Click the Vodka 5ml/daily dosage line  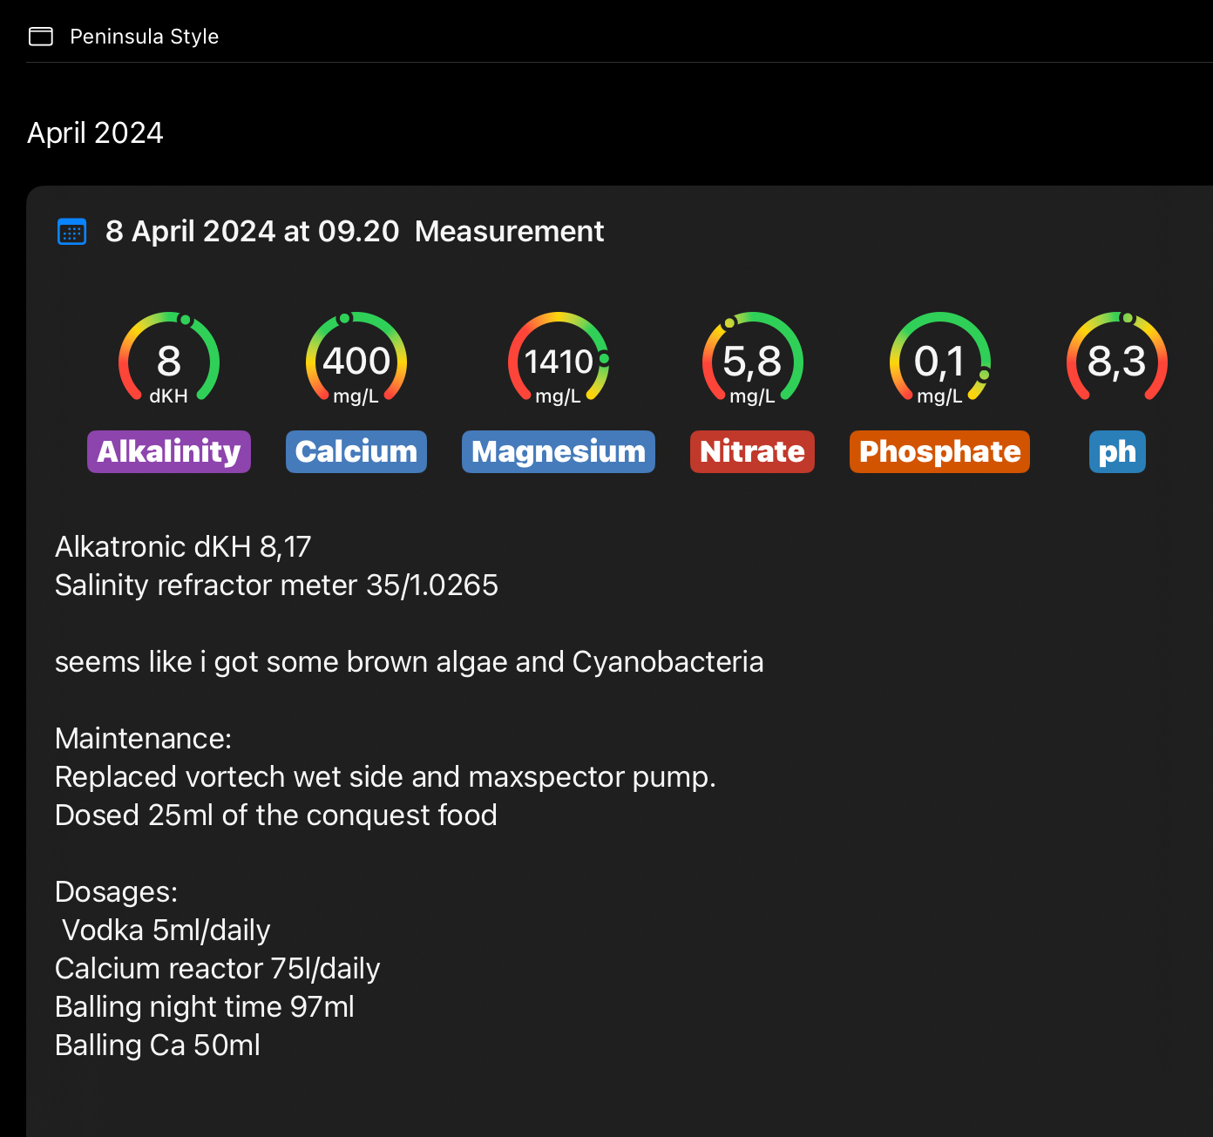click(166, 931)
